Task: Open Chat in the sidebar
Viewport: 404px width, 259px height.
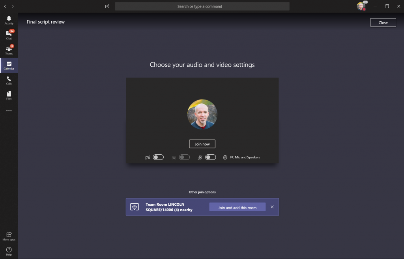Action: pyautogui.click(x=9, y=35)
